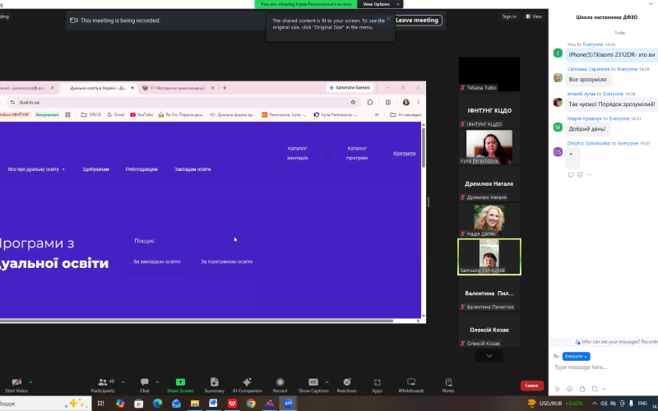The height and width of the screenshot is (411, 658).
Task: Reply to Dmytro Solomonko's message icon
Action: click(x=571, y=174)
